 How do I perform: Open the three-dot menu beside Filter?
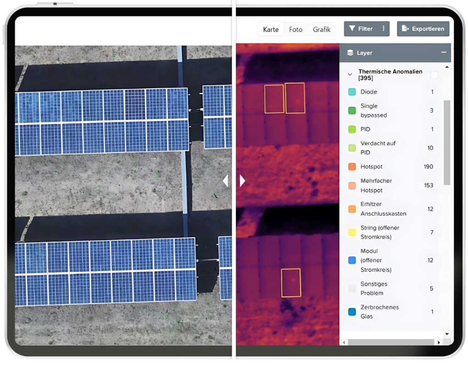pos(384,29)
